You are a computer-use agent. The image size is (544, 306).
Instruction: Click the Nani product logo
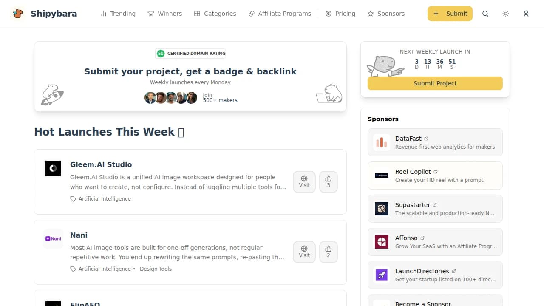(53, 238)
